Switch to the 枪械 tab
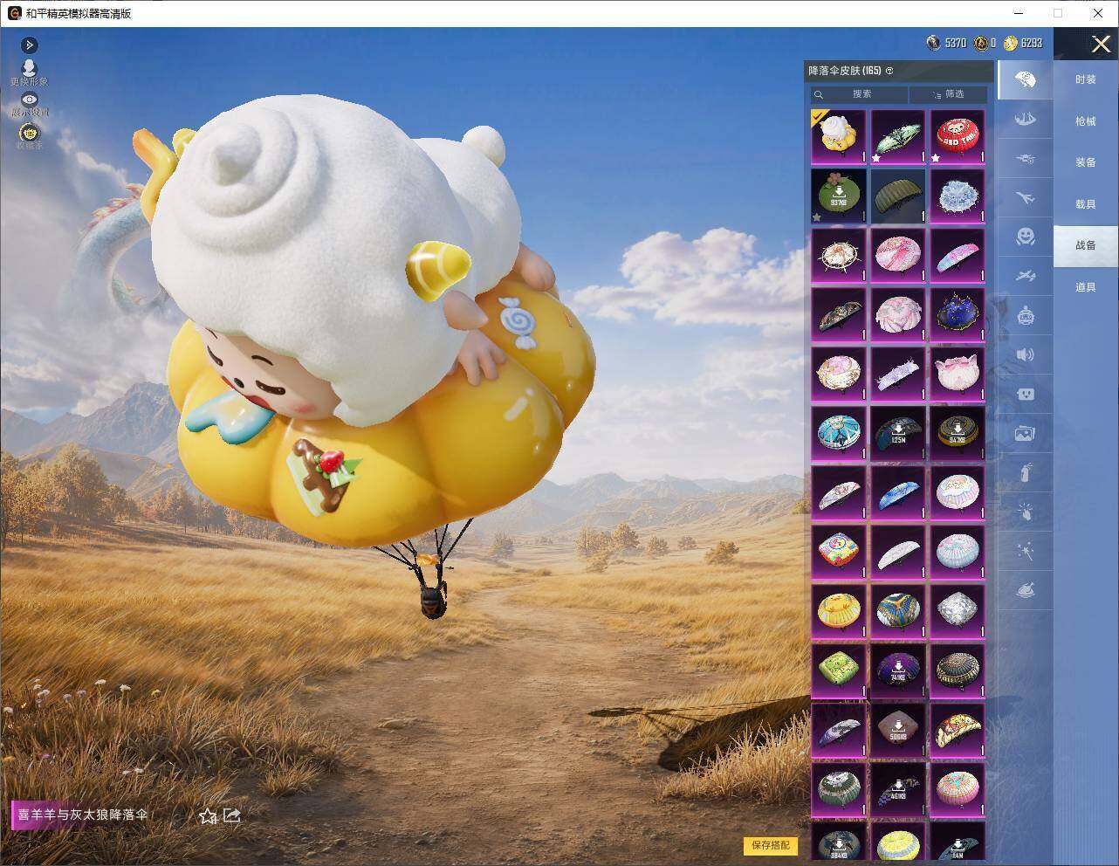This screenshot has width=1119, height=866. point(1086,121)
